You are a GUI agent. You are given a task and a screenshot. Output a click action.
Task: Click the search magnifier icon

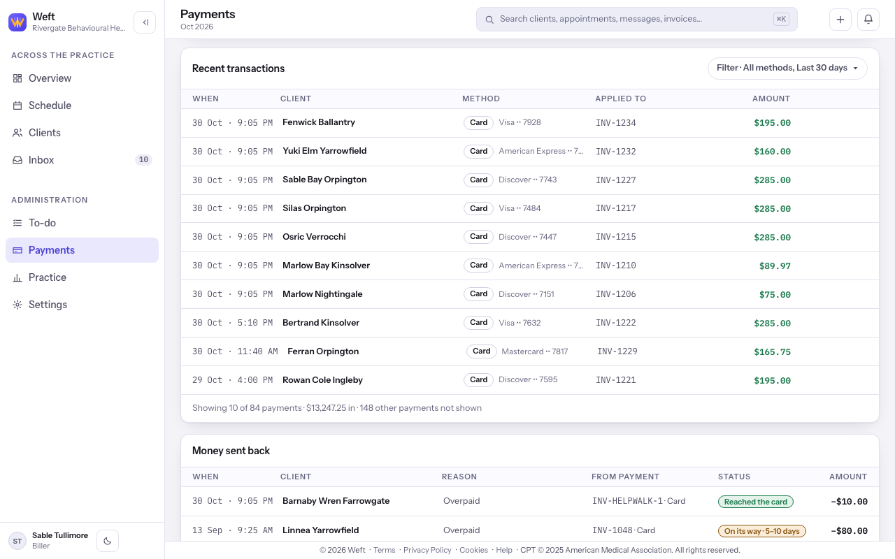(489, 20)
